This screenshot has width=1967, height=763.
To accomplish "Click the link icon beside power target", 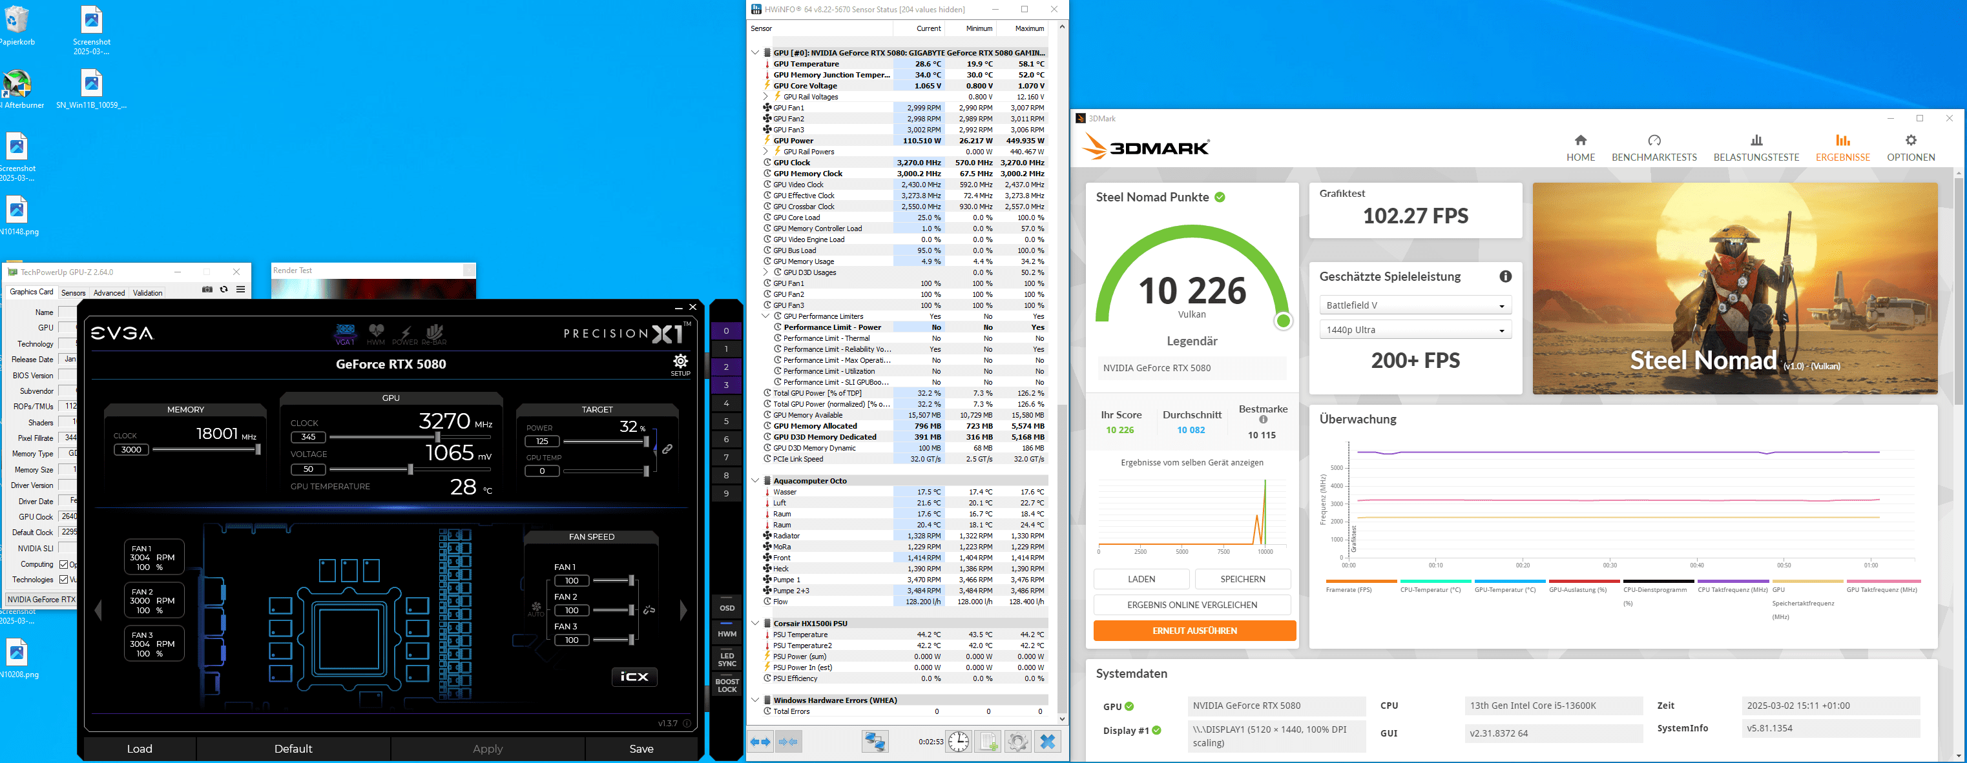I will 667,449.
